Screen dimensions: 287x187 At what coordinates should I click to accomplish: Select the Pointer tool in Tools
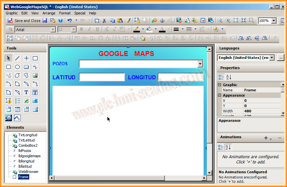pos(9,58)
